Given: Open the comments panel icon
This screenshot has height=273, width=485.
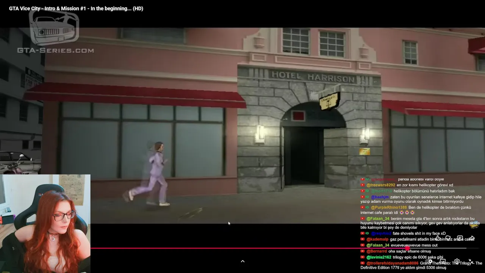Looking at the screenshot, I should [x=460, y=238].
